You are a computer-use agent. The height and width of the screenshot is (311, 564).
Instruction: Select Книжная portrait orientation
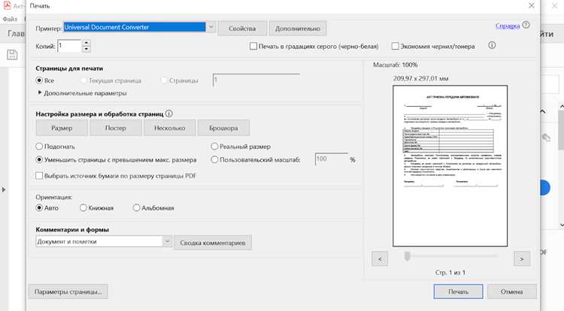pyautogui.click(x=83, y=207)
